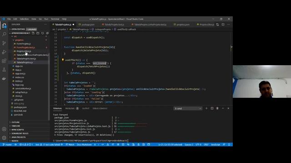Click the lightbulb code action on the useEffect line

pyautogui.click(x=63, y=60)
